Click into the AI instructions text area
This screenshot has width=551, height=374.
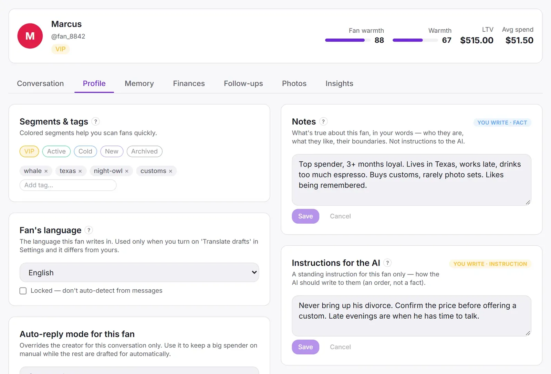(x=412, y=316)
